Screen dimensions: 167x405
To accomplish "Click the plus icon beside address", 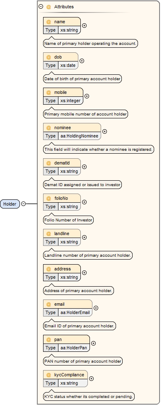I will [84, 273].
